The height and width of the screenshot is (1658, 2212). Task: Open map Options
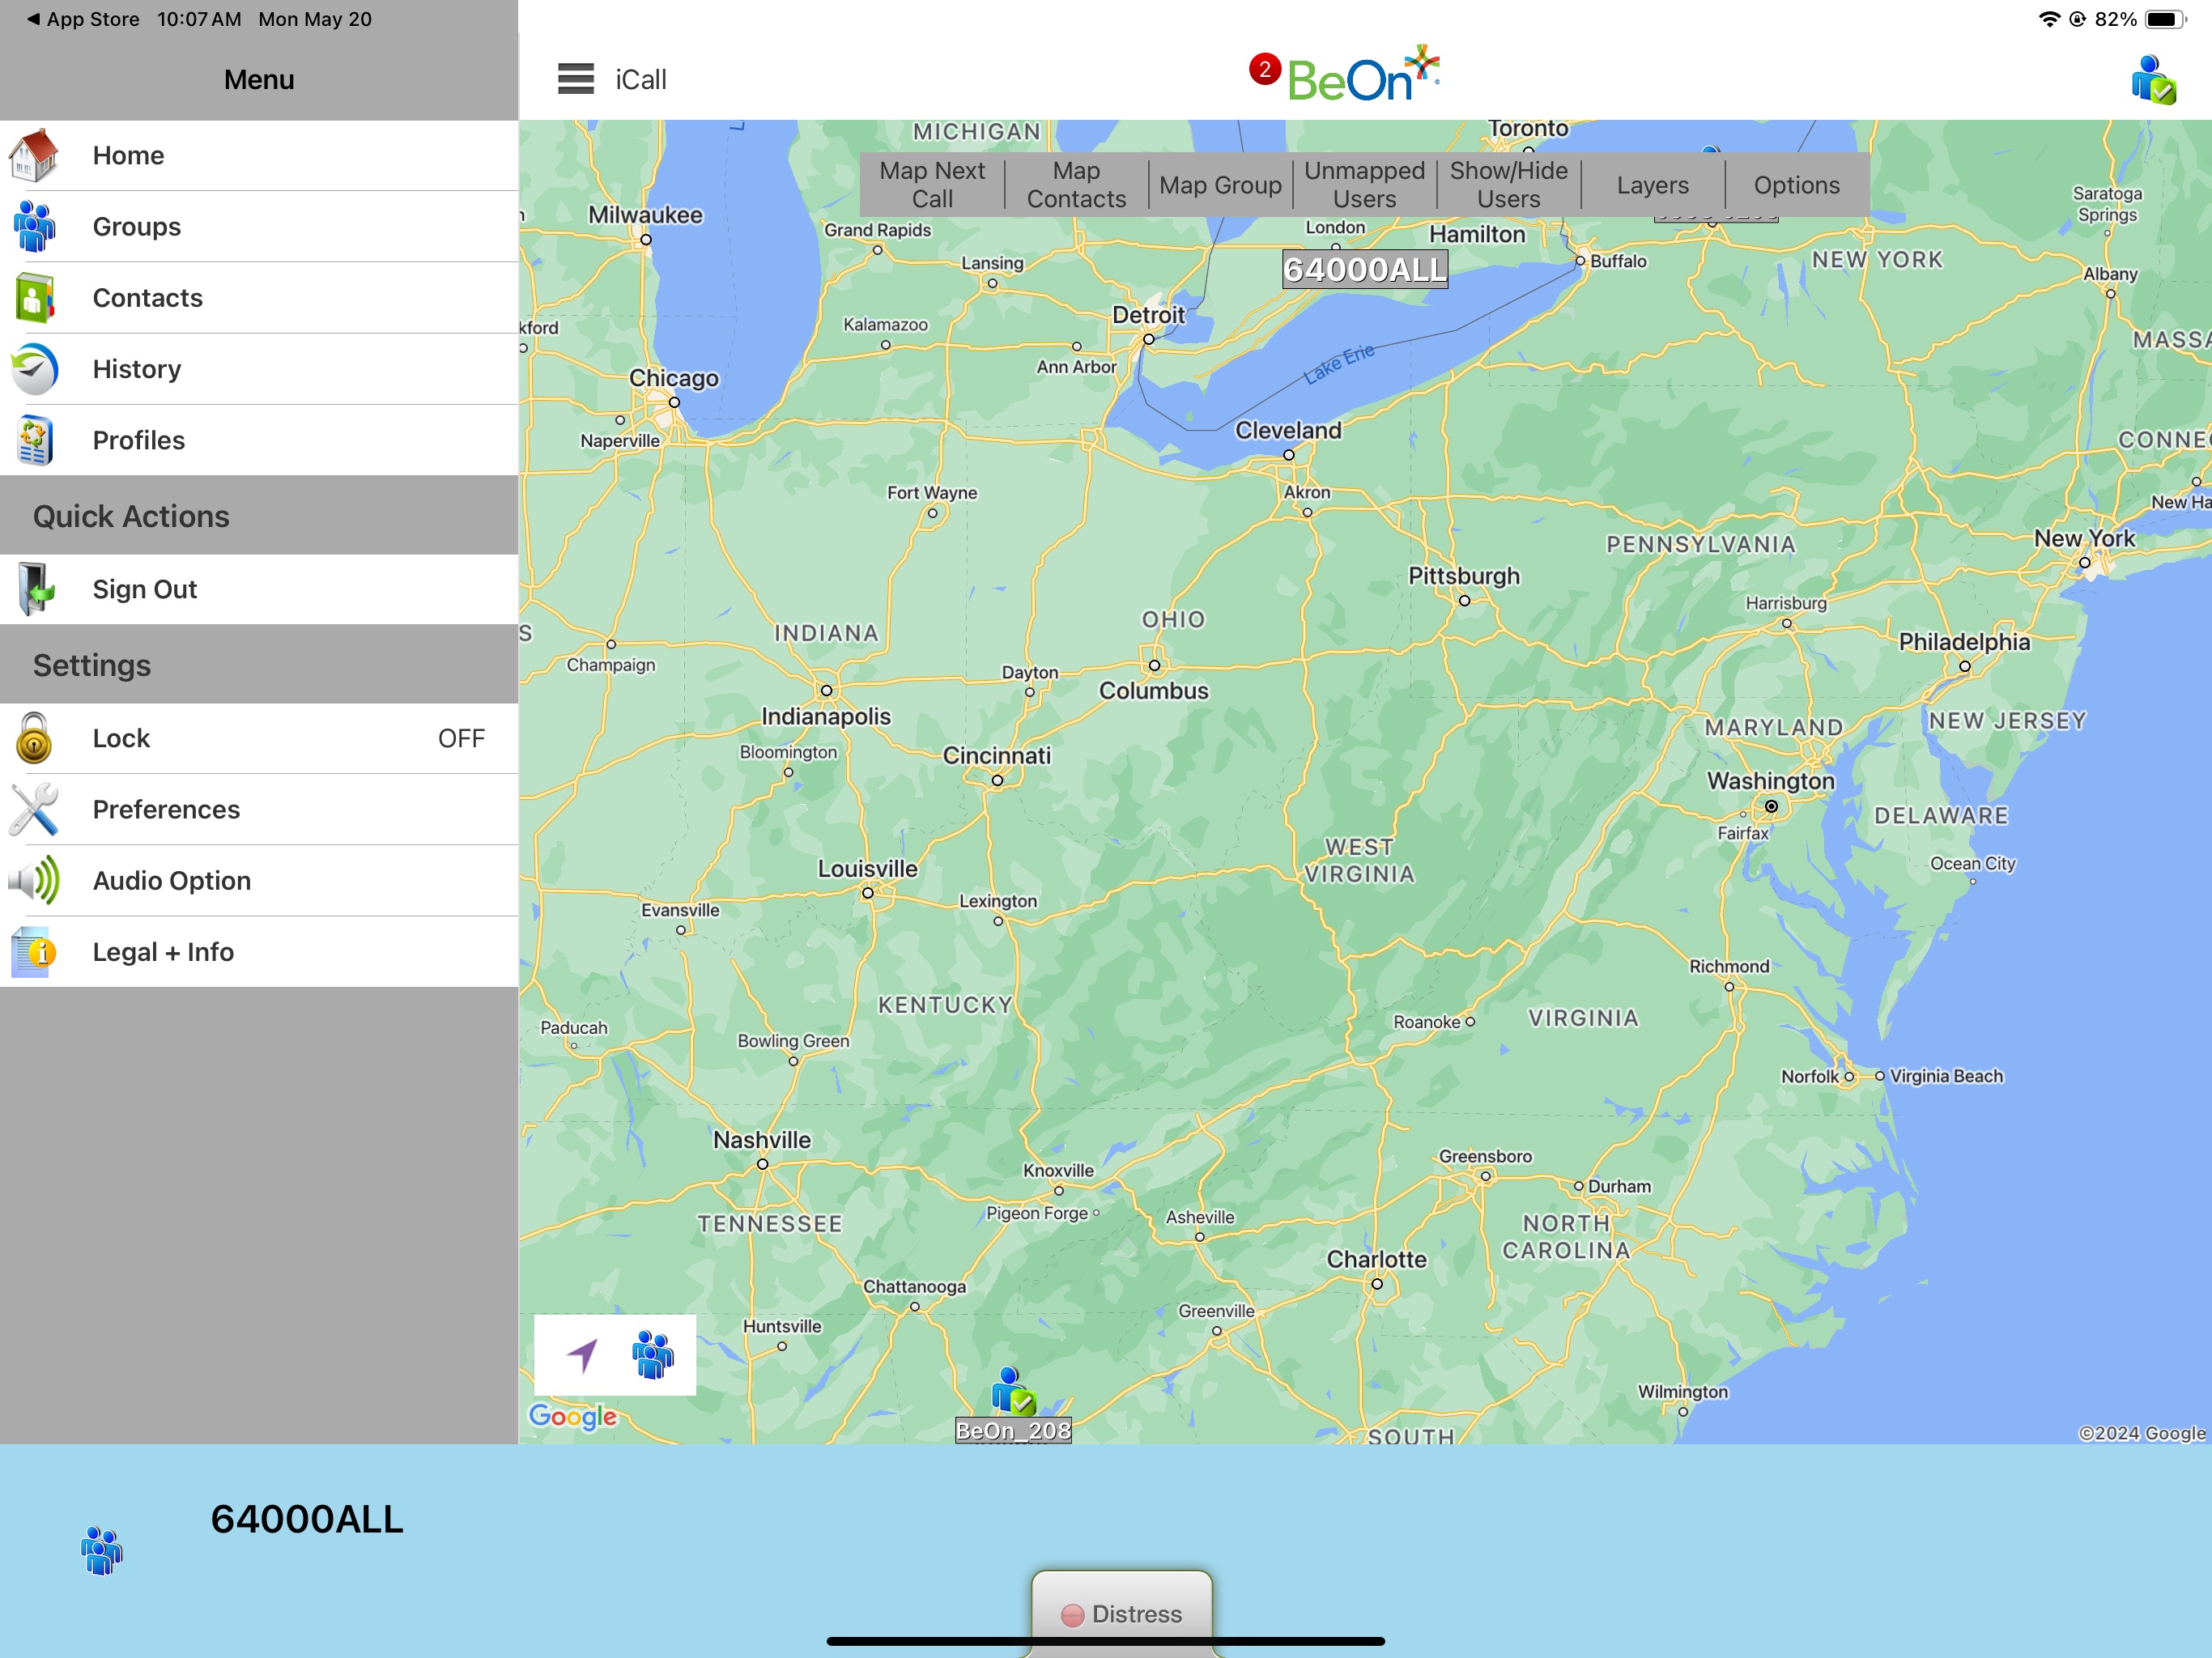(1796, 185)
